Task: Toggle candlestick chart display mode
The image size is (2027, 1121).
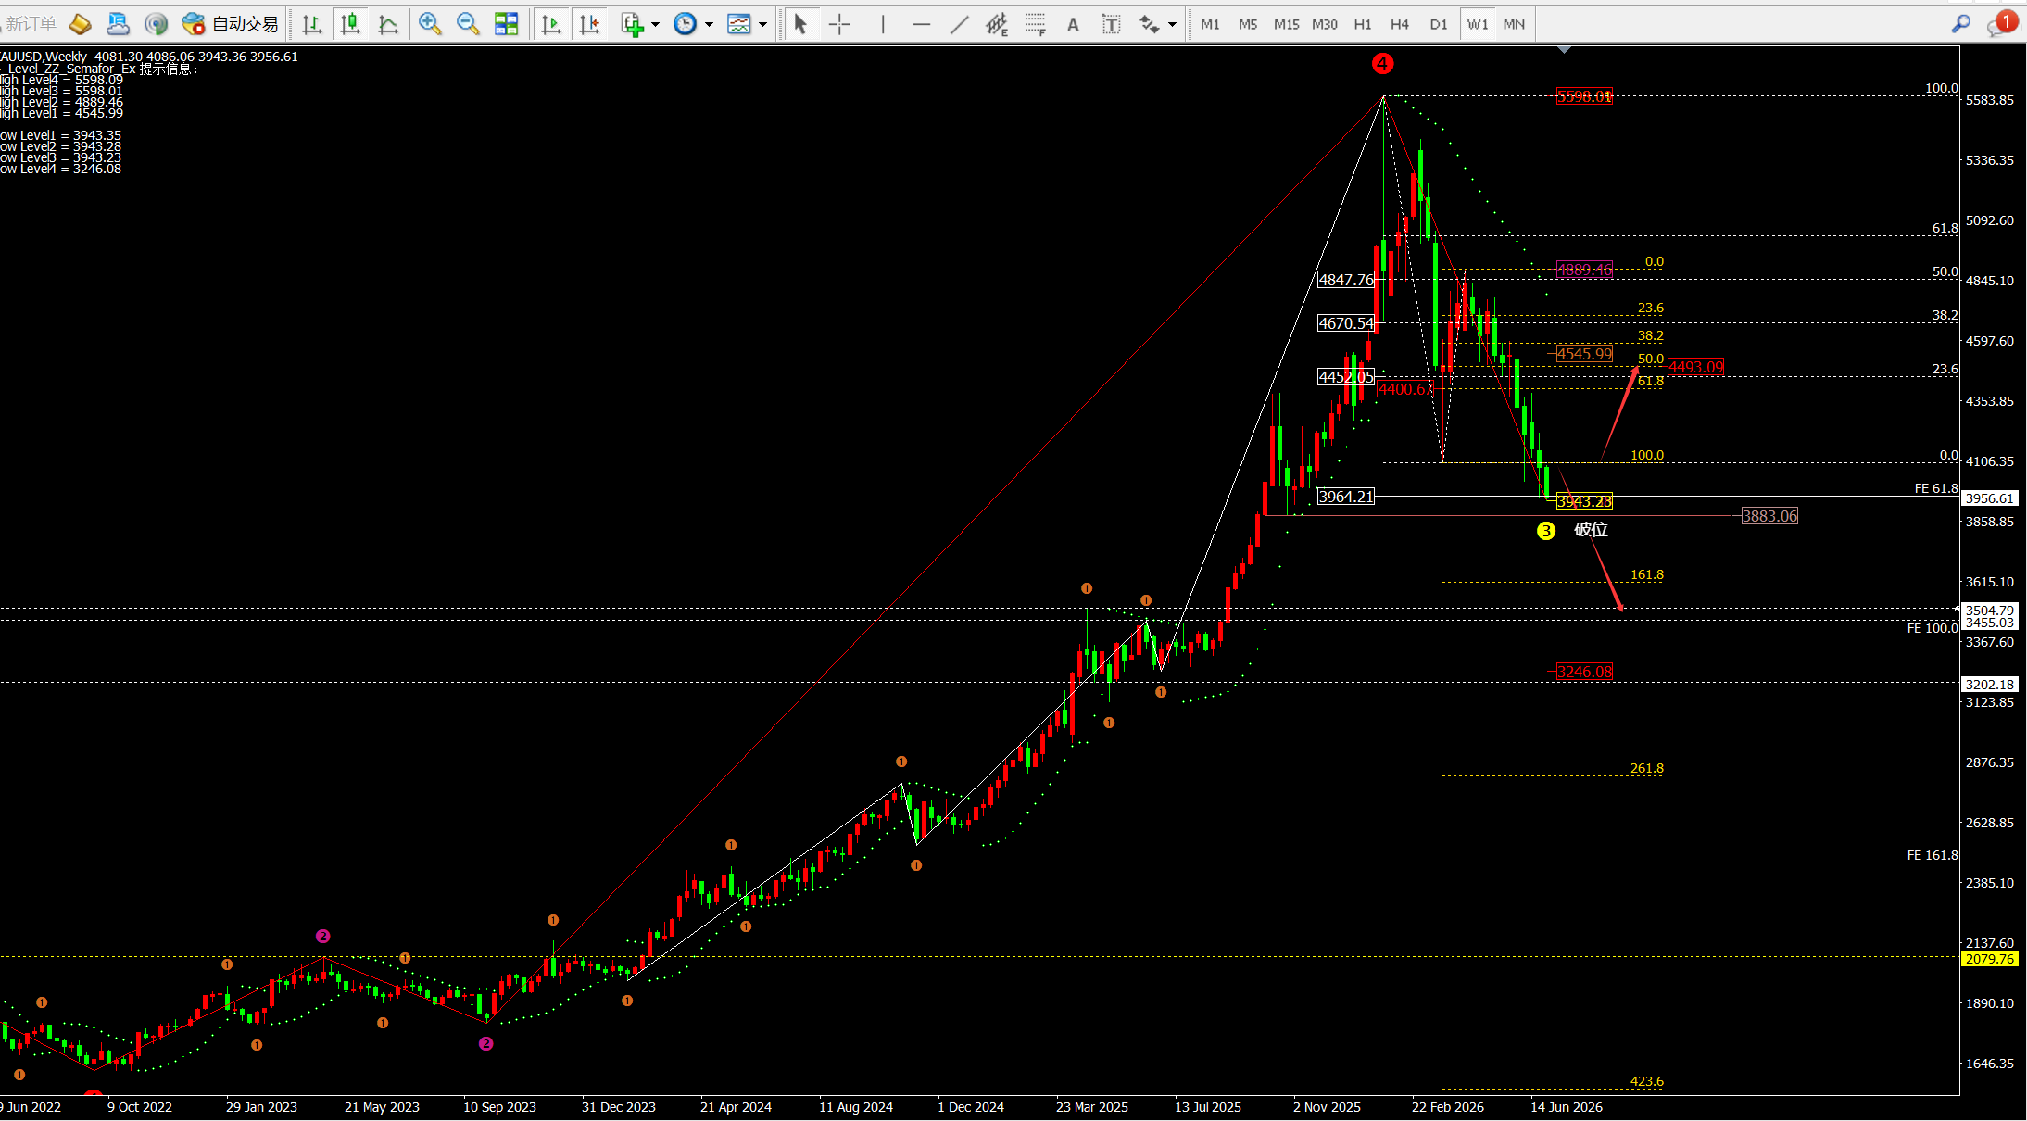Action: pyautogui.click(x=350, y=24)
